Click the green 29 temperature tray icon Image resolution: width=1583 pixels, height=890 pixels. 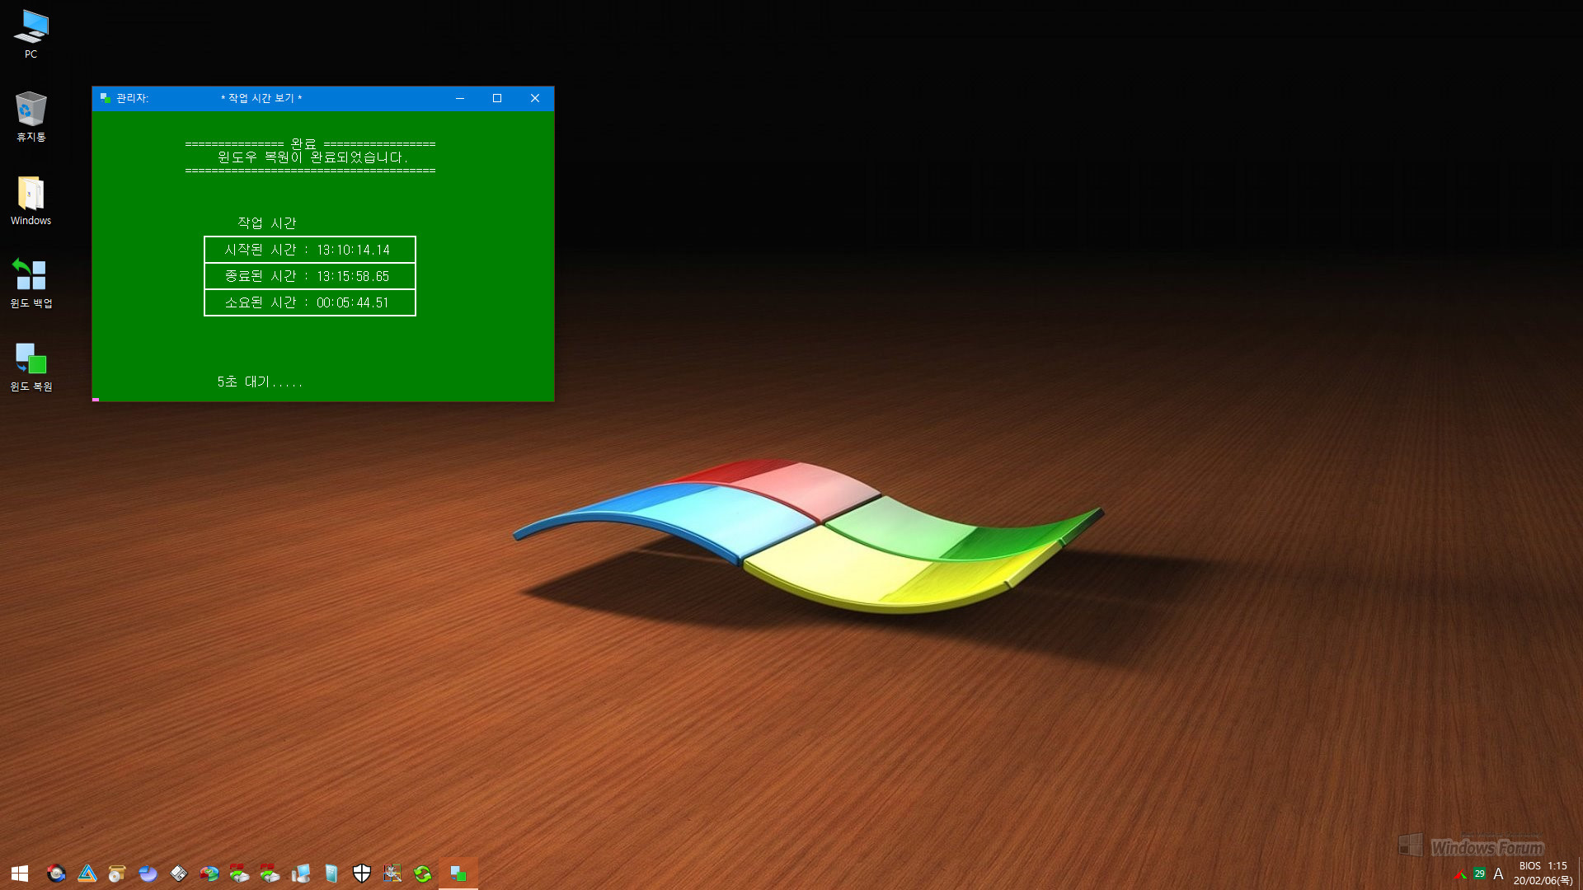pos(1479,874)
